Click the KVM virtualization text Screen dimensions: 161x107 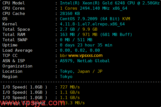point(126,19)
